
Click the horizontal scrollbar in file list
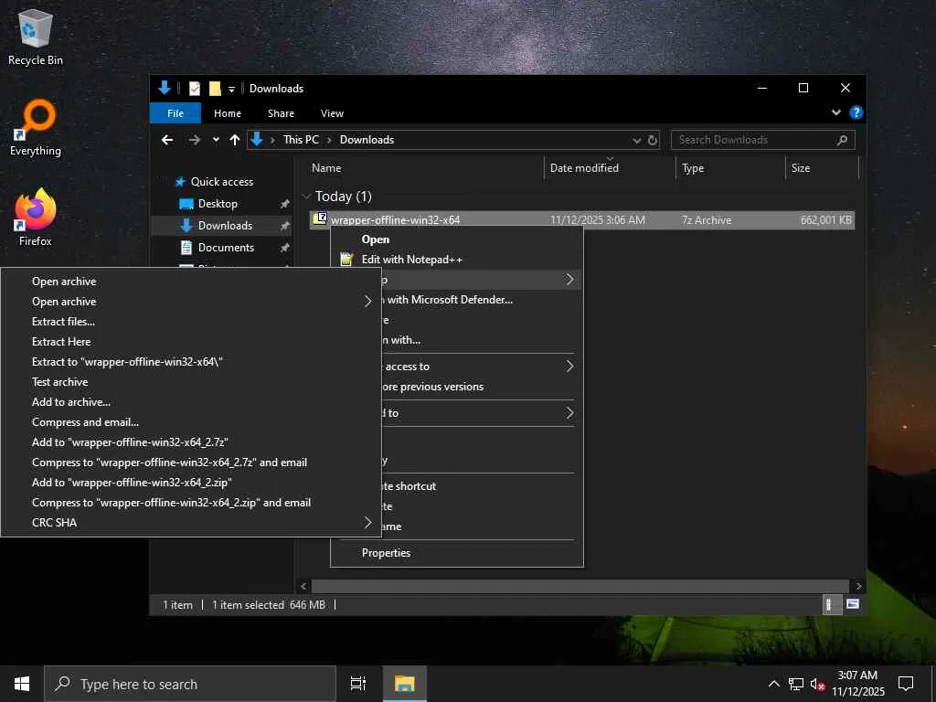(580, 586)
